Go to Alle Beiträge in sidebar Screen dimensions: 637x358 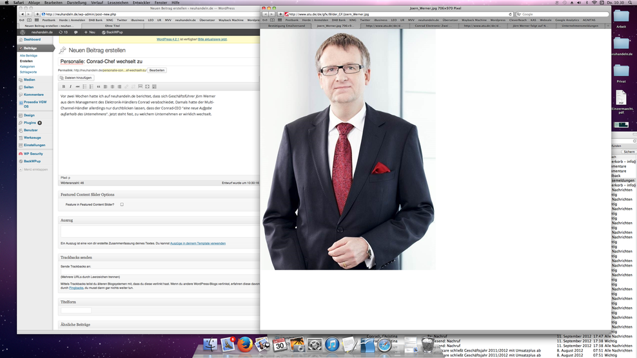28,55
